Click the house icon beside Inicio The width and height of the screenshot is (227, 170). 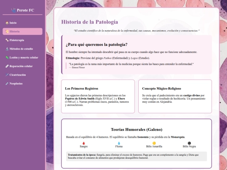click(x=7, y=23)
